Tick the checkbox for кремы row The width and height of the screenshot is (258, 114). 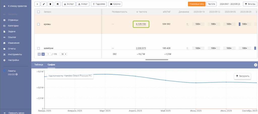click(x=39, y=24)
